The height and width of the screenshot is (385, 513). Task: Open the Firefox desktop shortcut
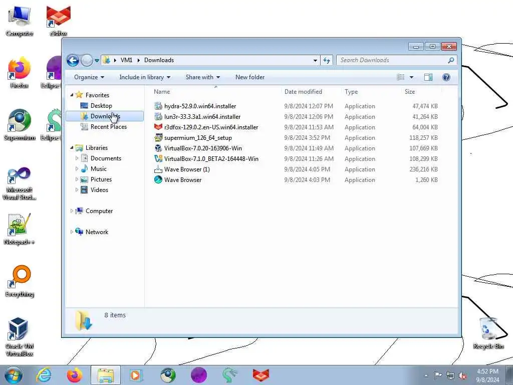[20, 73]
